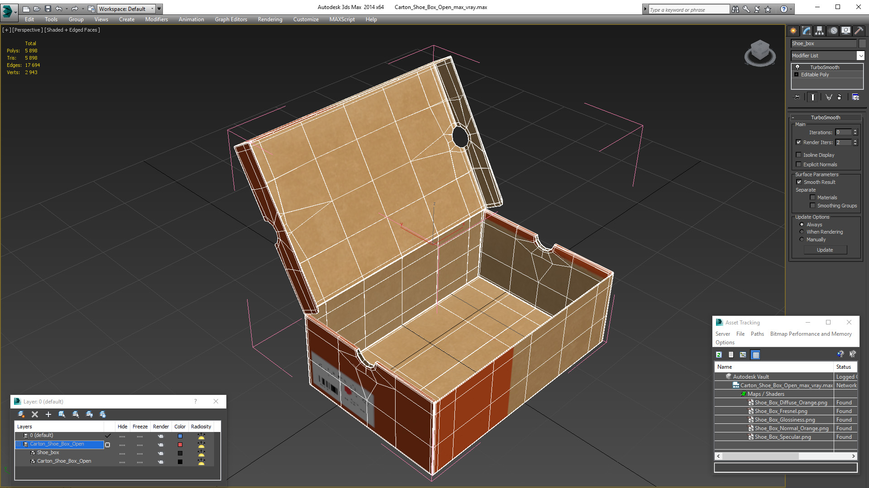Collapse Carton_Shoe_Box_Open layer tree node
Screen dimensions: 869x488
click(x=19, y=444)
